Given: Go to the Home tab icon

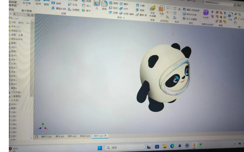Looking at the screenshot, I should point(36,137).
